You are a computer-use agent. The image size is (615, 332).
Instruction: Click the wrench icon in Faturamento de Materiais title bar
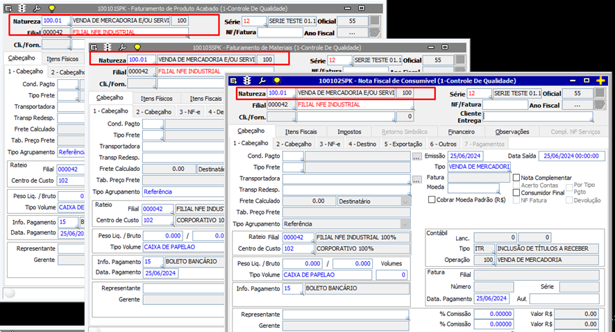(121, 47)
